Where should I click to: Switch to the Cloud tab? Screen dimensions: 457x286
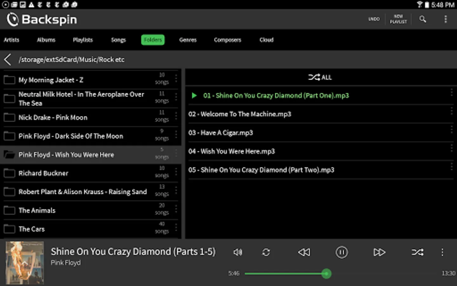tap(267, 40)
